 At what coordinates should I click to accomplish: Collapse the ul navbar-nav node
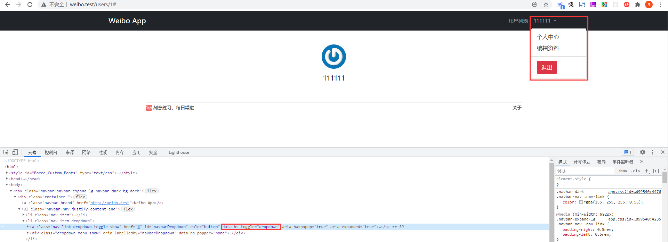pyautogui.click(x=19, y=209)
